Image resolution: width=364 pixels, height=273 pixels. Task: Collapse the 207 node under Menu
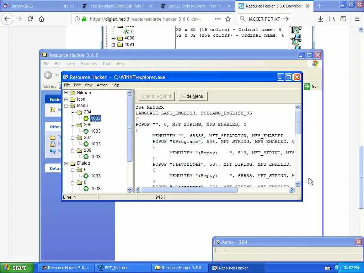[x=73, y=138]
